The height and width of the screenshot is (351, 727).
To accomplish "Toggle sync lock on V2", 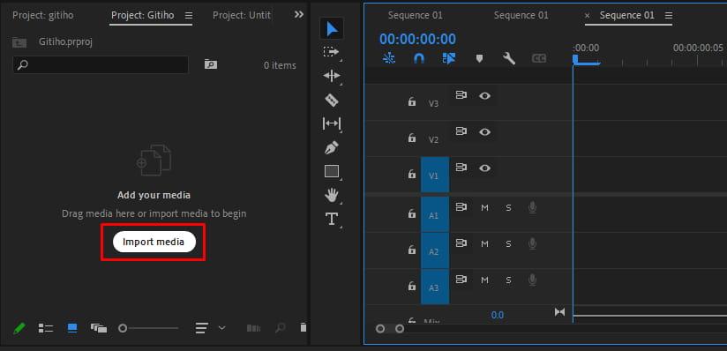I will pyautogui.click(x=461, y=131).
